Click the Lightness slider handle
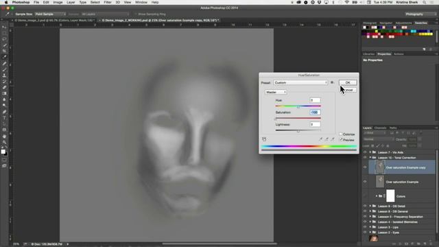The image size is (439, 247). (298, 131)
